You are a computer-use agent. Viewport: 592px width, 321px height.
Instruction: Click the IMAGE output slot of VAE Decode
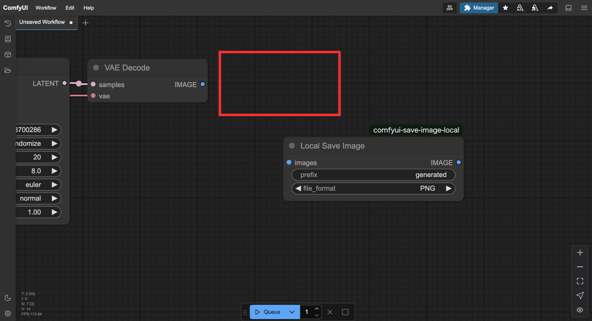point(202,85)
